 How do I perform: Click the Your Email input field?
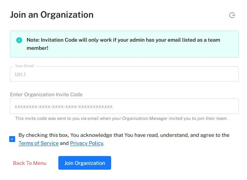(x=124, y=74)
